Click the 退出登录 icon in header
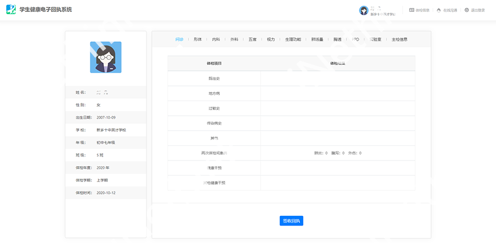Image resolution: width=496 pixels, height=243 pixels. 467,10
